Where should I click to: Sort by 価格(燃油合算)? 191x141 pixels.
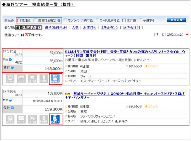[x=28, y=28]
